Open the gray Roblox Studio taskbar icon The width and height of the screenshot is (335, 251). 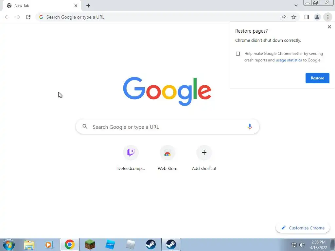coord(131,244)
